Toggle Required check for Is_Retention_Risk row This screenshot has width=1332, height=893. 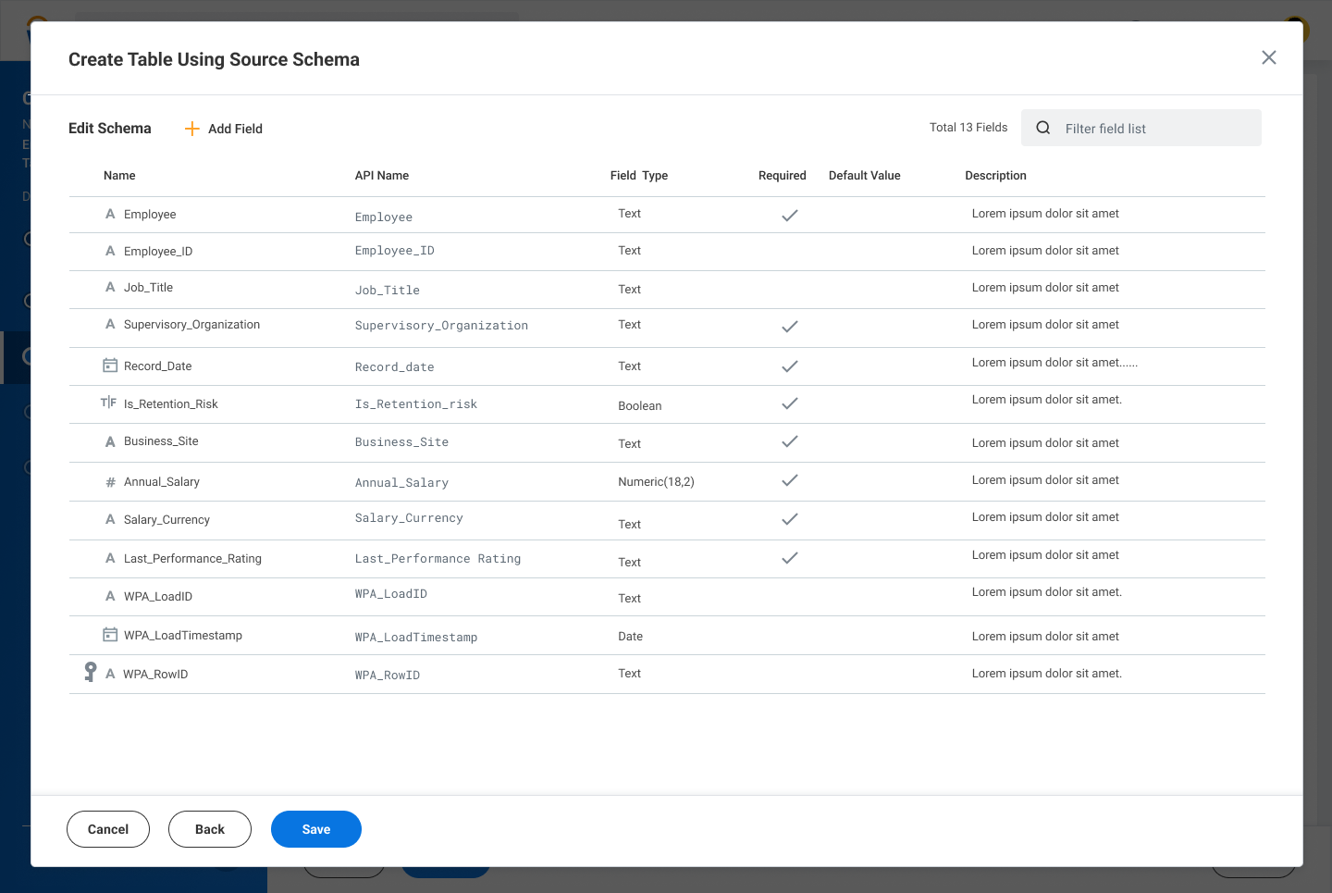point(790,403)
